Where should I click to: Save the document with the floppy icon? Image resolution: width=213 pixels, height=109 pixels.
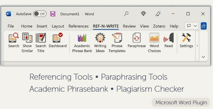click(x=53, y=14)
